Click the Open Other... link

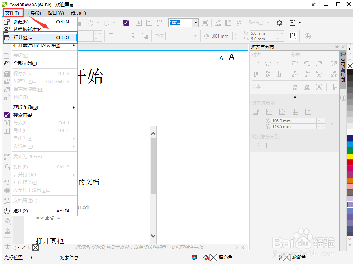tap(52, 241)
